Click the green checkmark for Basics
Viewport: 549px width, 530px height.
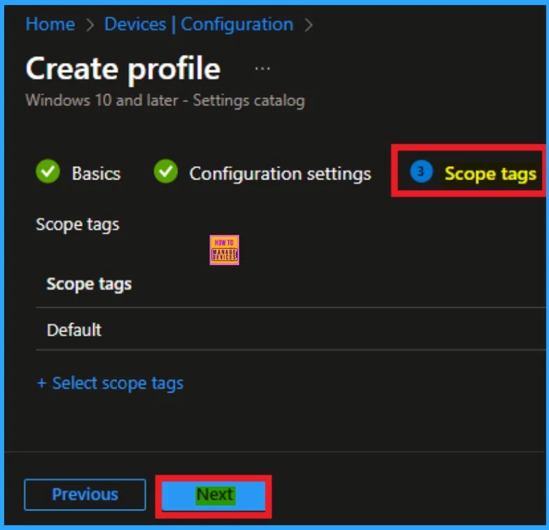click(48, 172)
